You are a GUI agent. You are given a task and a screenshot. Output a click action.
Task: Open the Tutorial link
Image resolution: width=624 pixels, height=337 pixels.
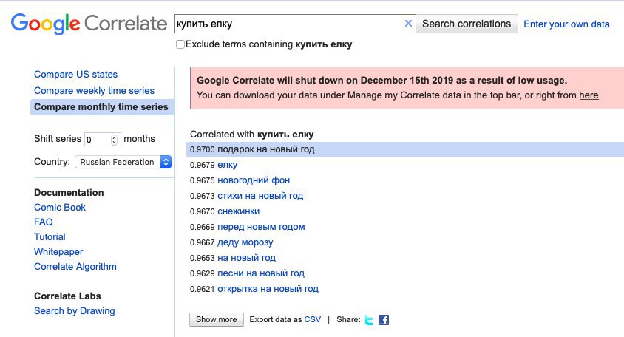50,236
